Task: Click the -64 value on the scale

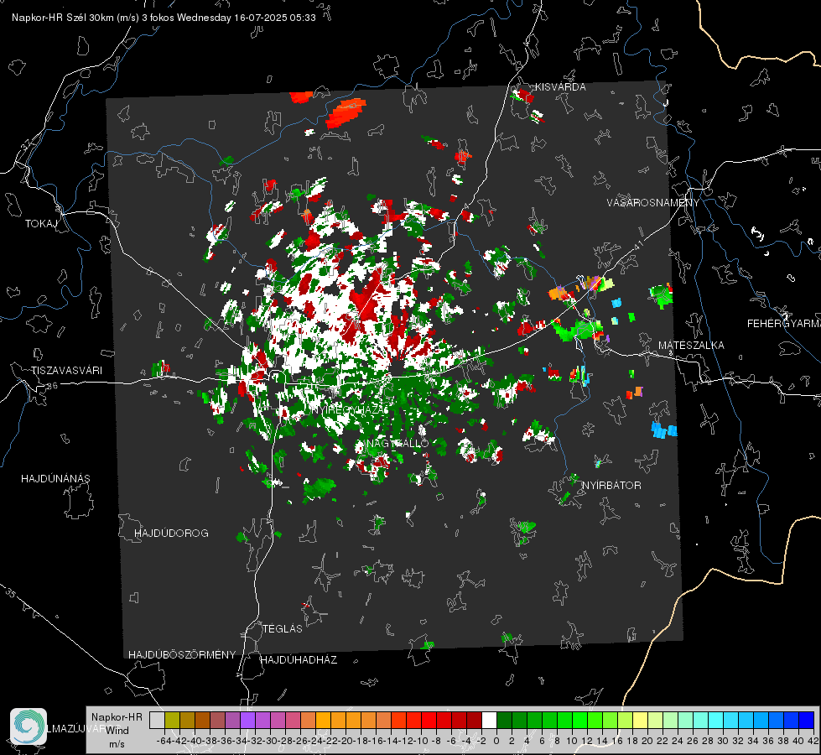Action: pos(164,741)
